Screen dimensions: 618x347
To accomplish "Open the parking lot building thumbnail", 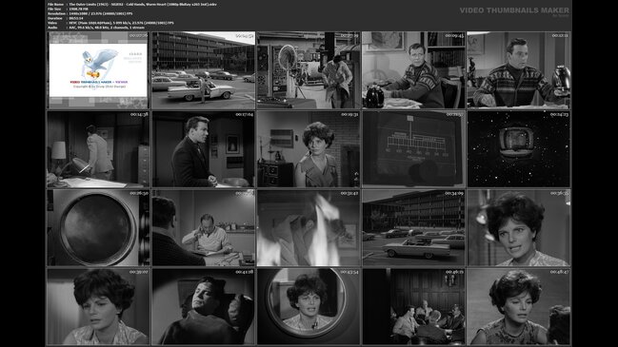I will [203, 70].
